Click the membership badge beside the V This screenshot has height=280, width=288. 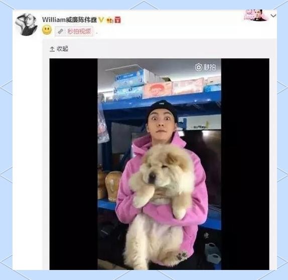(x=110, y=20)
